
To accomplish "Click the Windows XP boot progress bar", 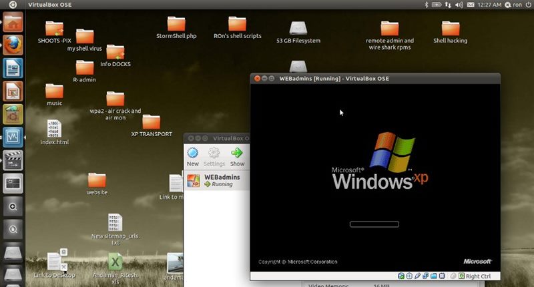I will tap(374, 224).
